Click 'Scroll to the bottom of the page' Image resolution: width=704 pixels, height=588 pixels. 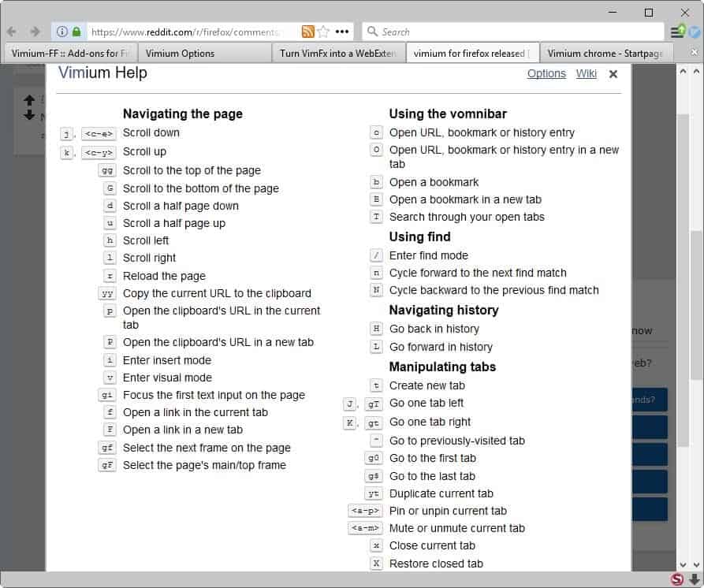point(201,188)
